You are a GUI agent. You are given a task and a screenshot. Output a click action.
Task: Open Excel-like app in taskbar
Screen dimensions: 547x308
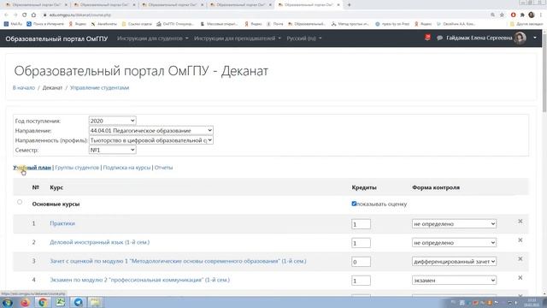pos(61,302)
